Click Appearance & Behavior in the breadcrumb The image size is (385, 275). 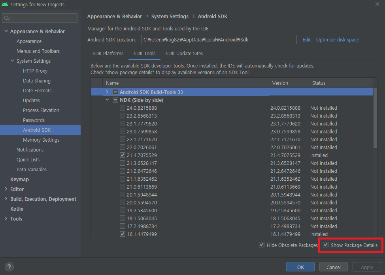pos(115,17)
